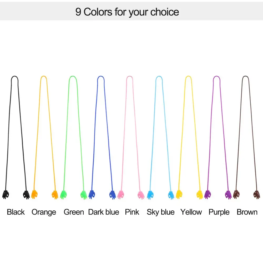Image resolution: width=263 pixels, height=263 pixels.
Task: Click the left hand charm on pink strap
Action: (x=121, y=194)
